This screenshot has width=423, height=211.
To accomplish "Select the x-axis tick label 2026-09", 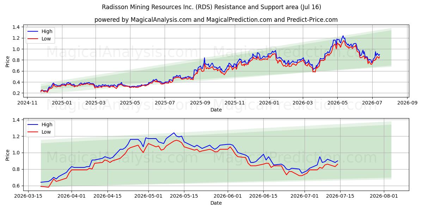I will pyautogui.click(x=407, y=103).
